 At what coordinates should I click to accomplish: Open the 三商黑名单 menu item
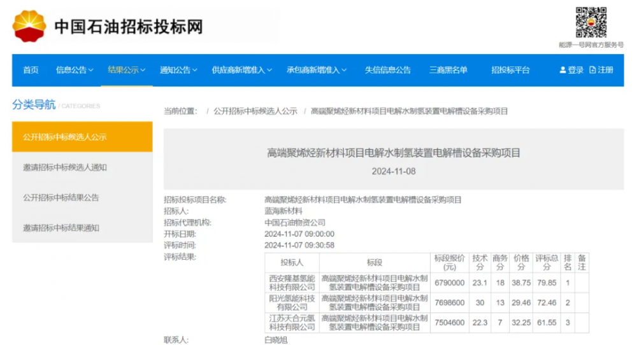tap(448, 70)
